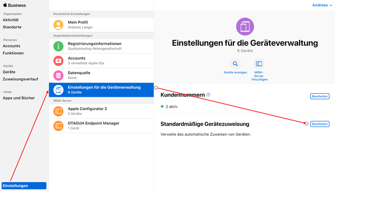The image size is (379, 200).
Task: Click the Standardmäßige Gerätezuweisung heading
Action: [205, 124]
